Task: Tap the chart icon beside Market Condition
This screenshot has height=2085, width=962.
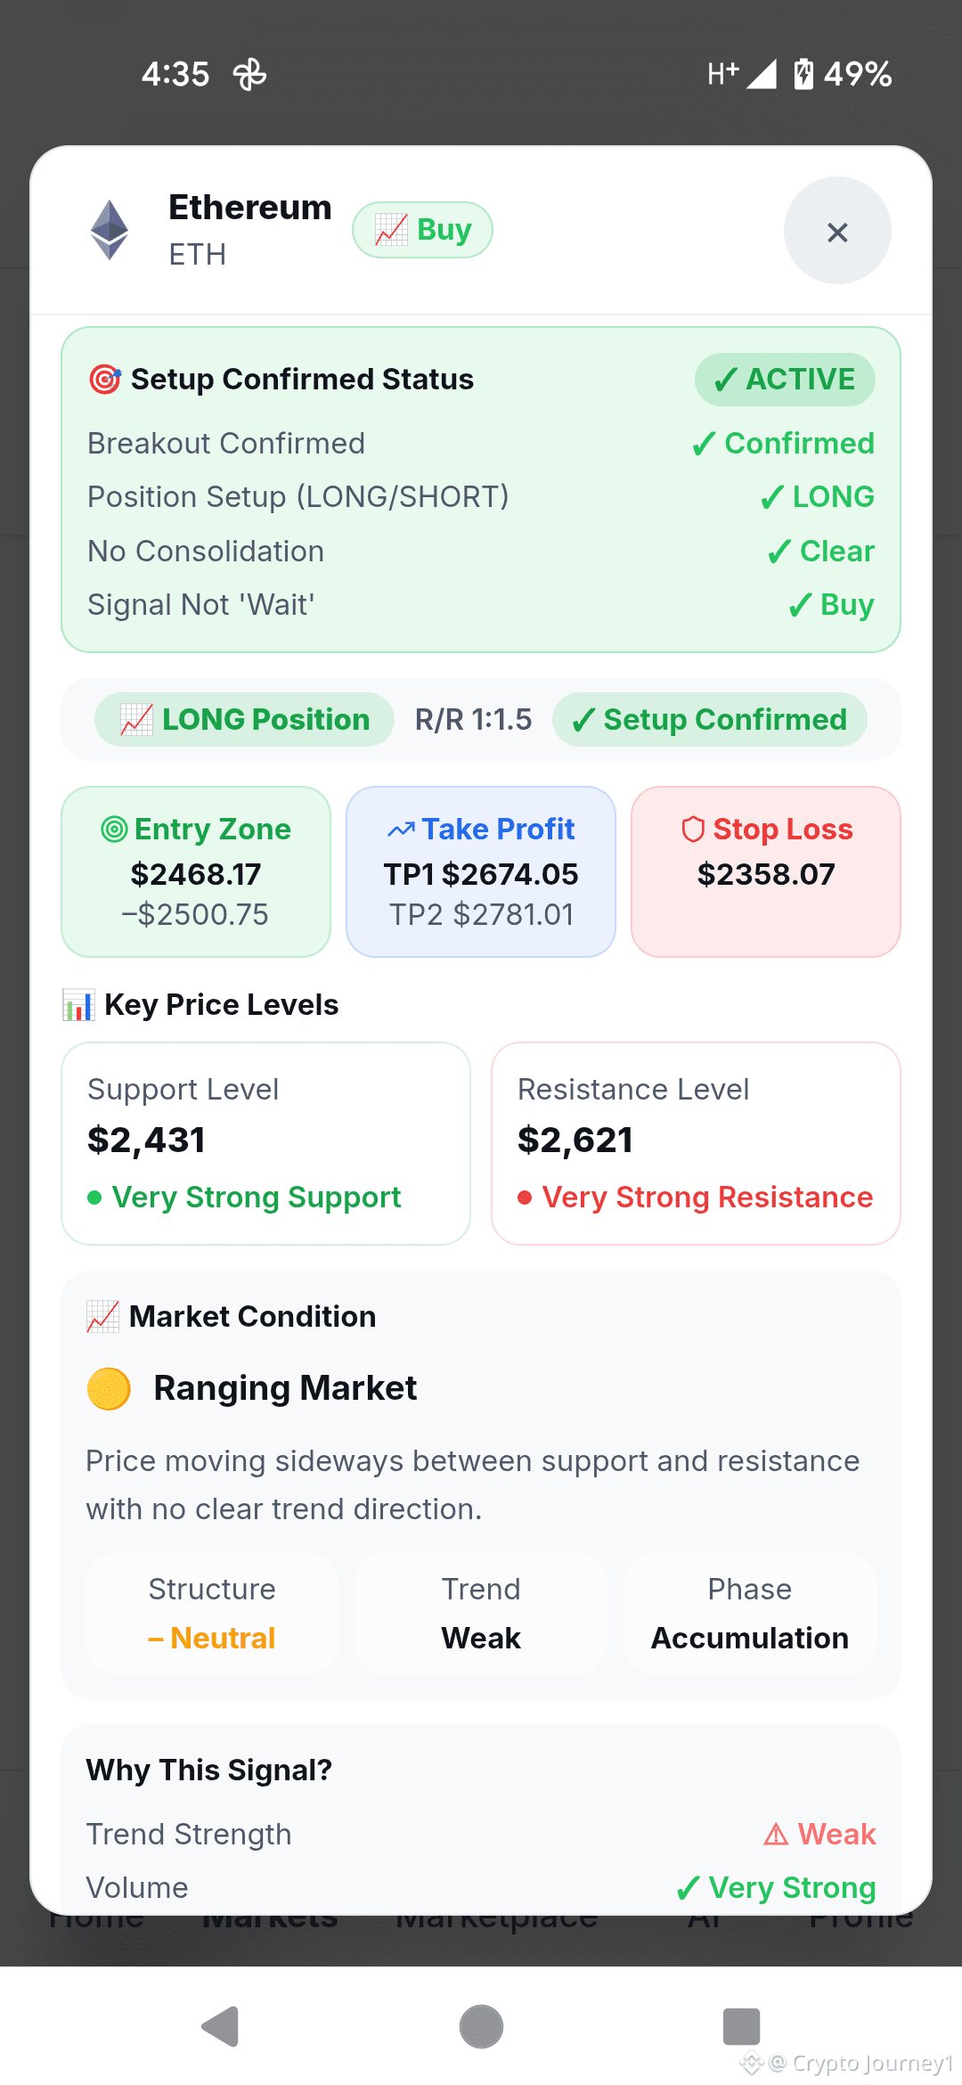Action: point(102,1317)
